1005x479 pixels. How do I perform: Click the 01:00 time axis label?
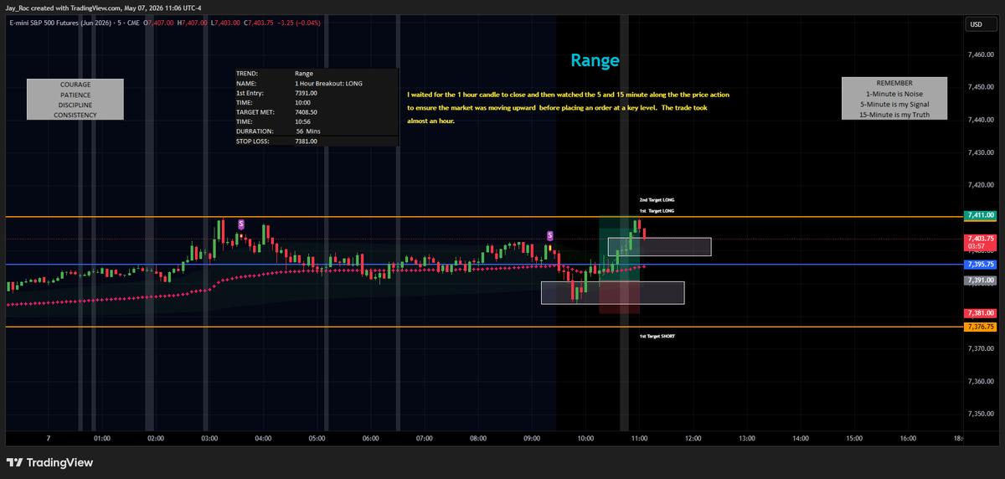(102, 438)
